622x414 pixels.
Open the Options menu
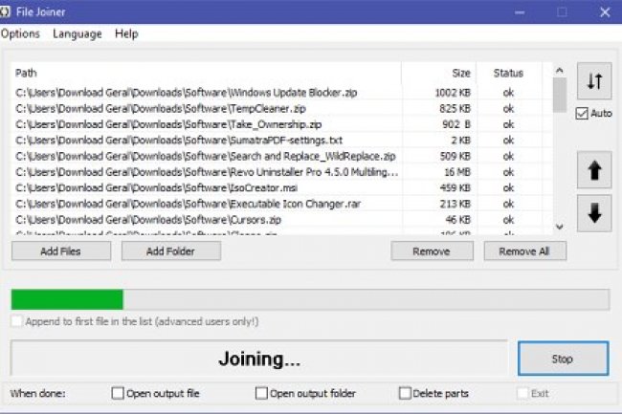[20, 33]
